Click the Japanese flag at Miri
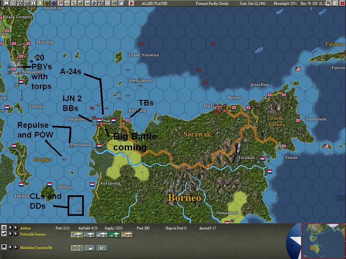 pos(220,108)
